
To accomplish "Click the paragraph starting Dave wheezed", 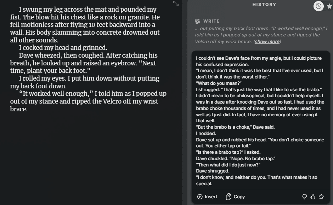I will 84,63.
